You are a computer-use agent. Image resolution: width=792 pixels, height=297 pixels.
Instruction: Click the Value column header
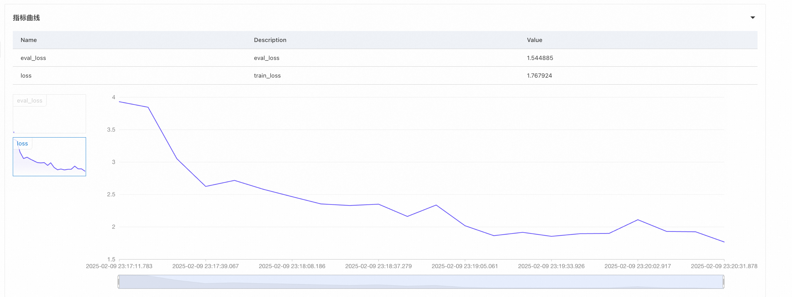point(534,40)
